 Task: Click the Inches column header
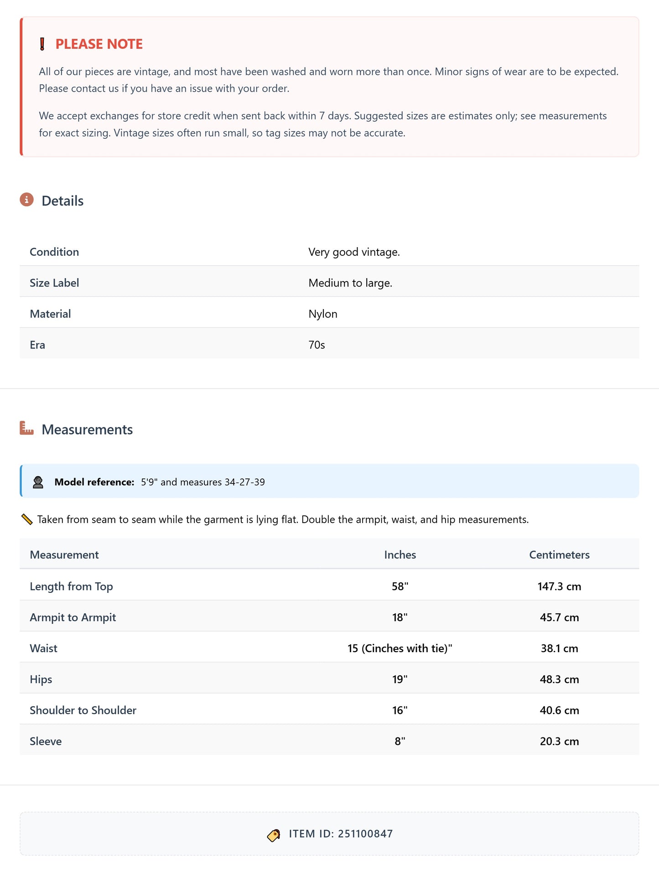(x=400, y=555)
